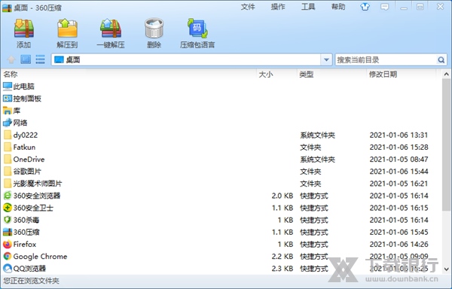Click the 系统文件夹 type of dy0222
Image resolution: width=452 pixels, height=289 pixels.
317,135
